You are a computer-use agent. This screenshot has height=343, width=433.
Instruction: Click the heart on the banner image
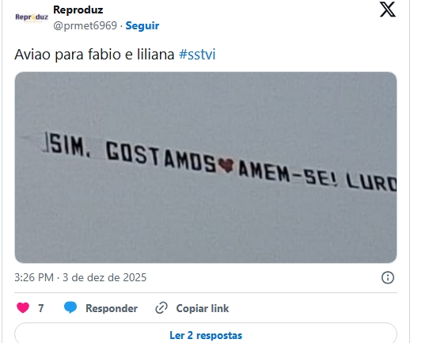click(226, 166)
